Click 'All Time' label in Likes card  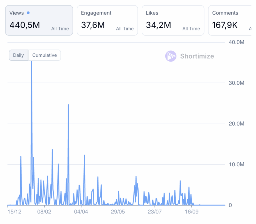point(191,29)
